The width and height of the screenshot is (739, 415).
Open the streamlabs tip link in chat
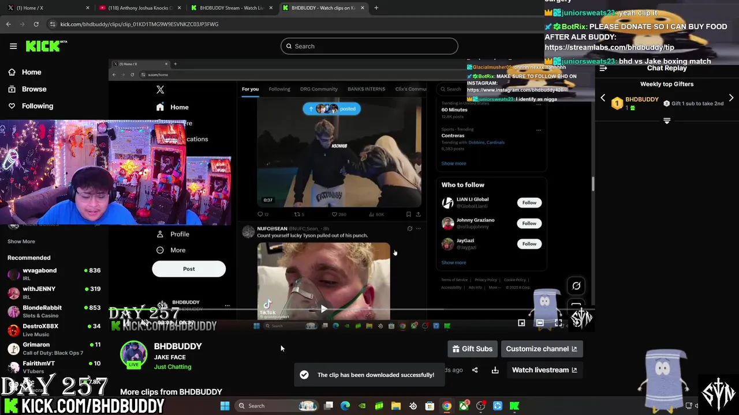click(609, 47)
